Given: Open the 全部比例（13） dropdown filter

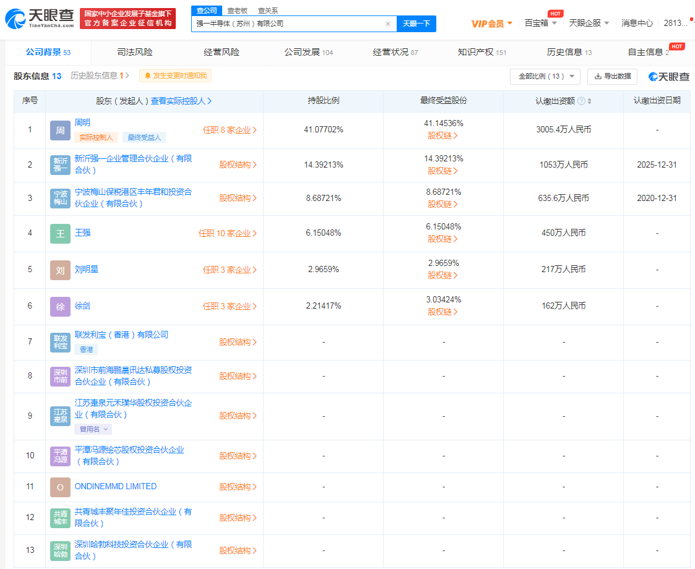Looking at the screenshot, I should (x=545, y=76).
